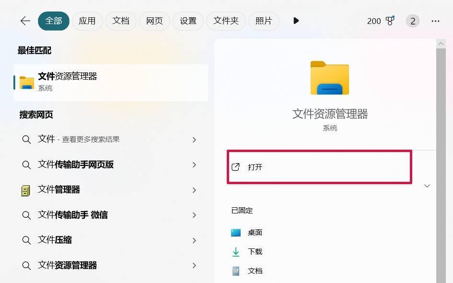Open more search filters with the play arrow
Viewport: 453px width, 283px height.
296,21
